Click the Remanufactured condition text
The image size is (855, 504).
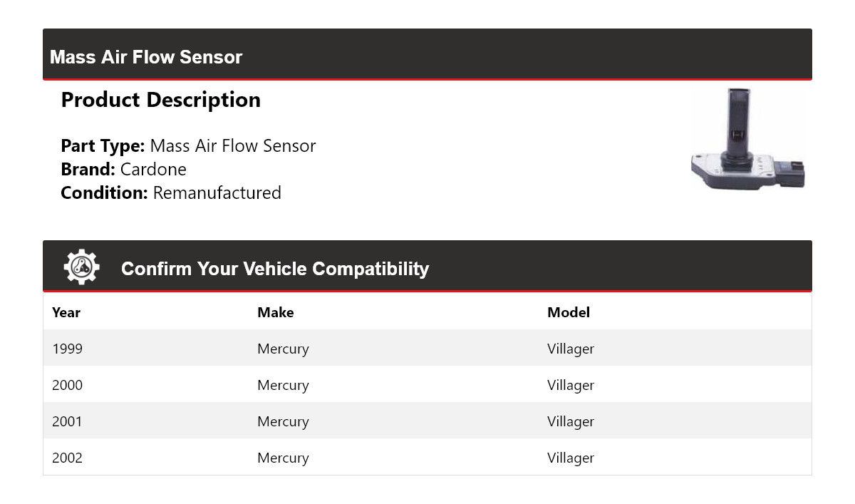pyautogui.click(x=217, y=193)
